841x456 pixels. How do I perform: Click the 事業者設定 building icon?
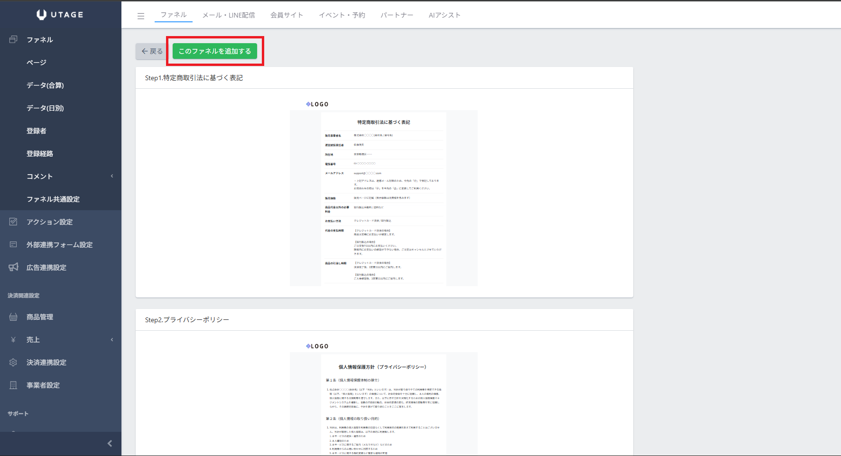coord(13,385)
